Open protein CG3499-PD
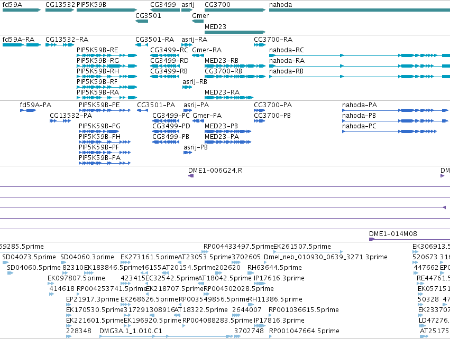The width and height of the screenshot is (450, 339). 171,126
